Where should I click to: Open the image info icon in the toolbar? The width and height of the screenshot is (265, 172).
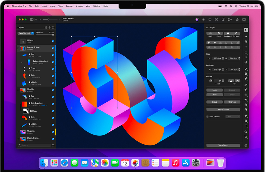[216, 20]
